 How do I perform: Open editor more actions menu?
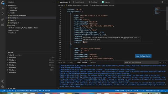click(165, 2)
